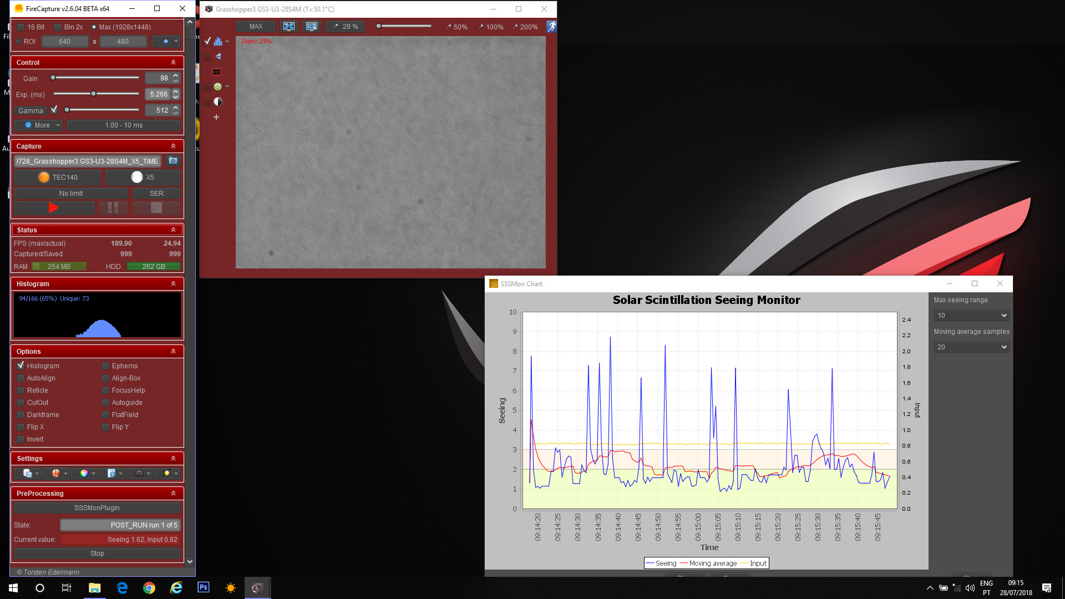Click the Gain slider handle
The width and height of the screenshot is (1065, 599).
[53, 78]
